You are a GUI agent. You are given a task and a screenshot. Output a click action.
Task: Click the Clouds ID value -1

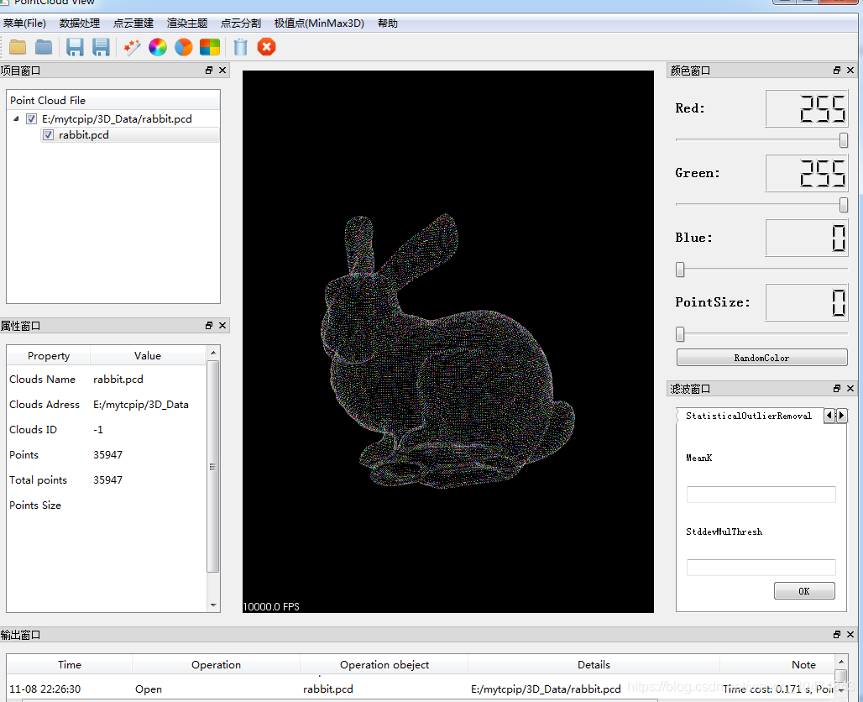(x=98, y=429)
